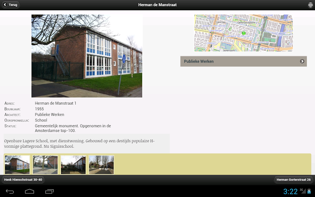Tap the Android recent apps icon

click(50, 191)
